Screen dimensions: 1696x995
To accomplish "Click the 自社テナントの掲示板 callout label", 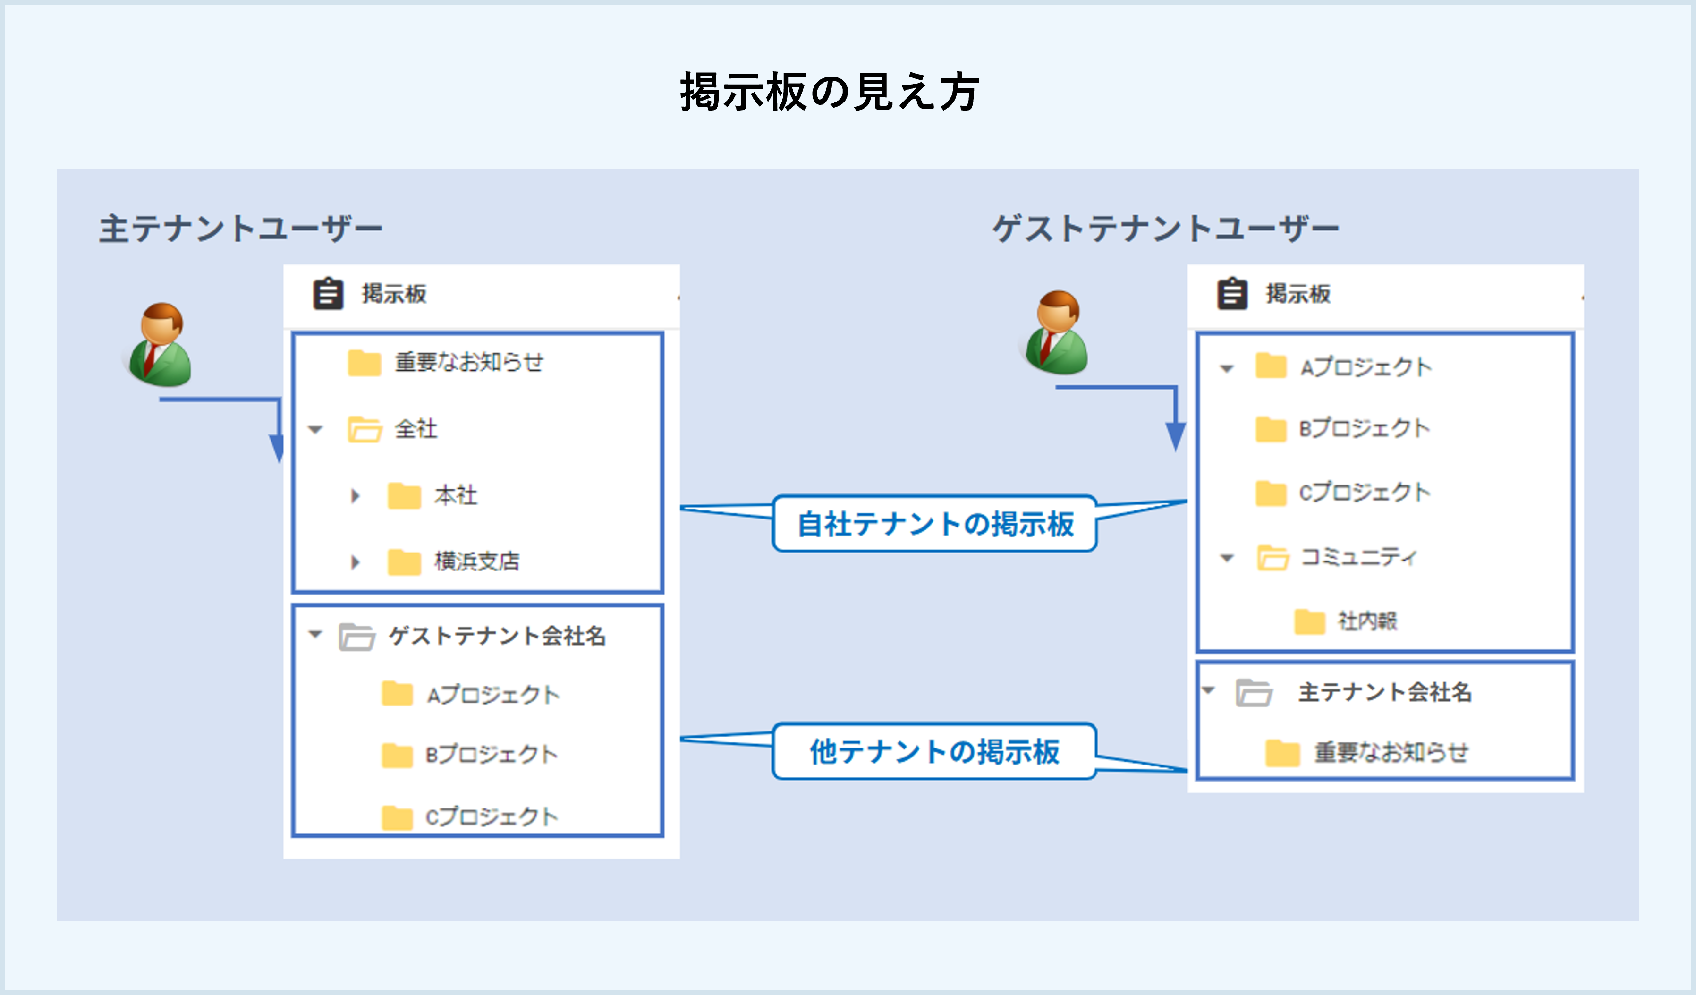I will pyautogui.click(x=935, y=524).
